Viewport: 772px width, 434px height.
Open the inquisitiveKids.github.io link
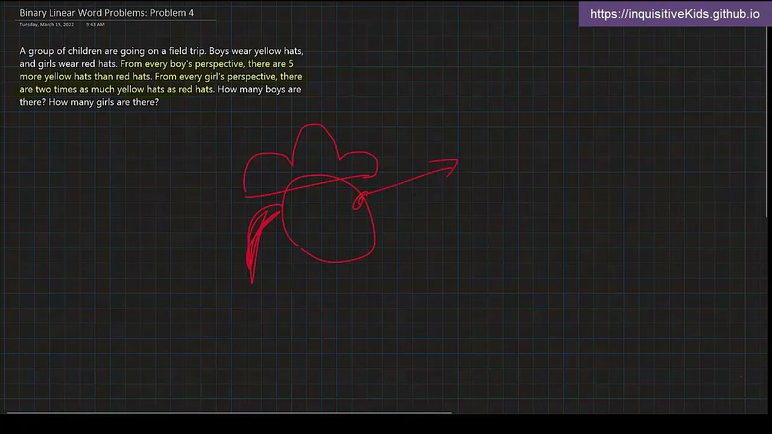pyautogui.click(x=675, y=14)
